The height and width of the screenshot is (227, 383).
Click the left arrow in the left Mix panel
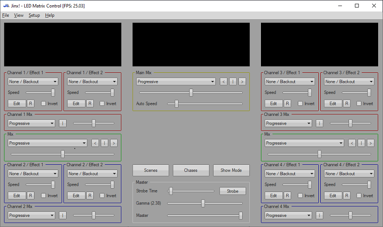(x=95, y=143)
